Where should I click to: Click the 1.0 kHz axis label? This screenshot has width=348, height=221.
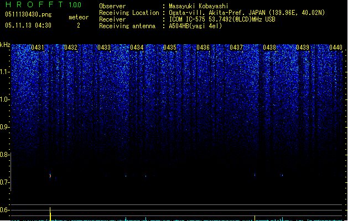tap(5, 99)
